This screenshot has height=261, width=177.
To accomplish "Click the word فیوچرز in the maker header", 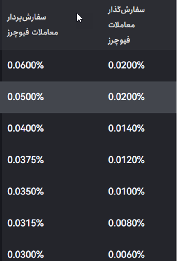I will [118, 40].
